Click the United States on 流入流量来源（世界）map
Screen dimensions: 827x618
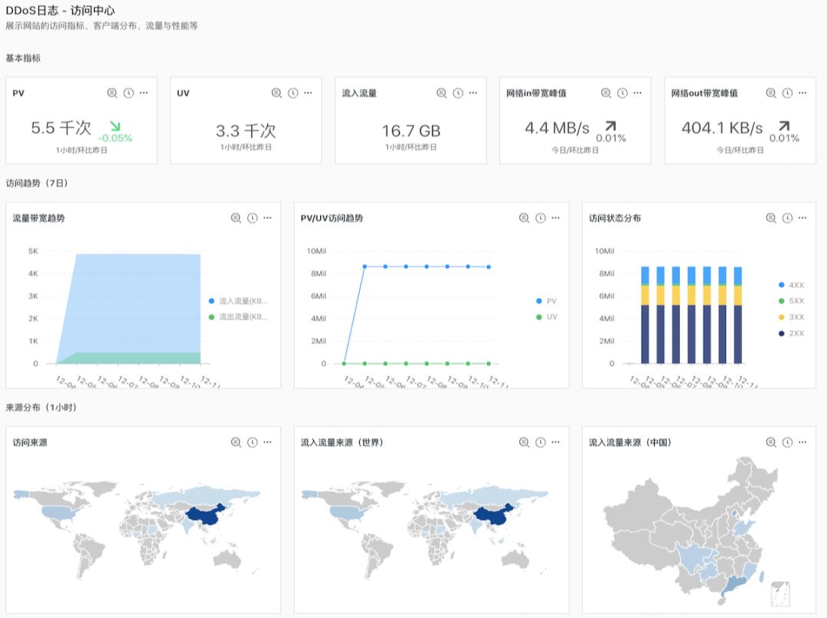[x=347, y=512]
